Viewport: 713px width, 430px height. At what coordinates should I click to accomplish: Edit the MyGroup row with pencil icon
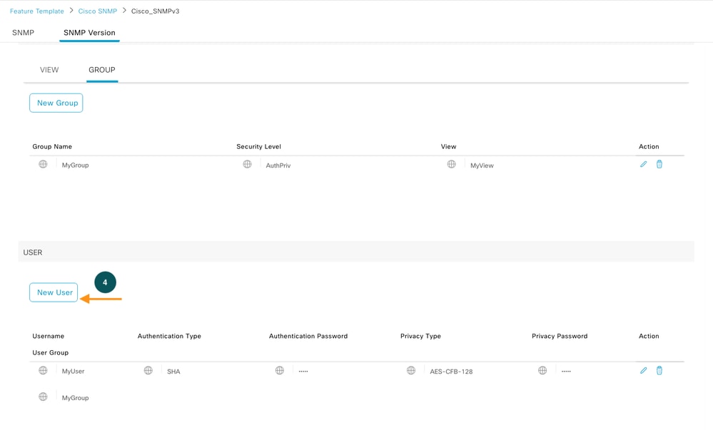coord(644,165)
